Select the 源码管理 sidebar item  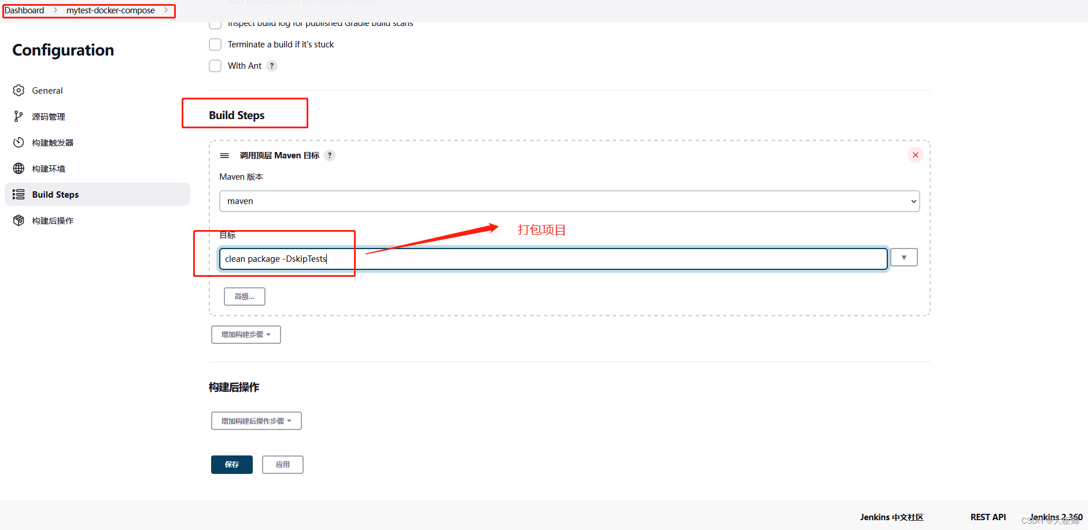click(x=49, y=116)
